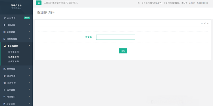Expand the 网站设置 menu arrow
Image resolution: width=213 pixels, height=106 pixels.
(29, 25)
